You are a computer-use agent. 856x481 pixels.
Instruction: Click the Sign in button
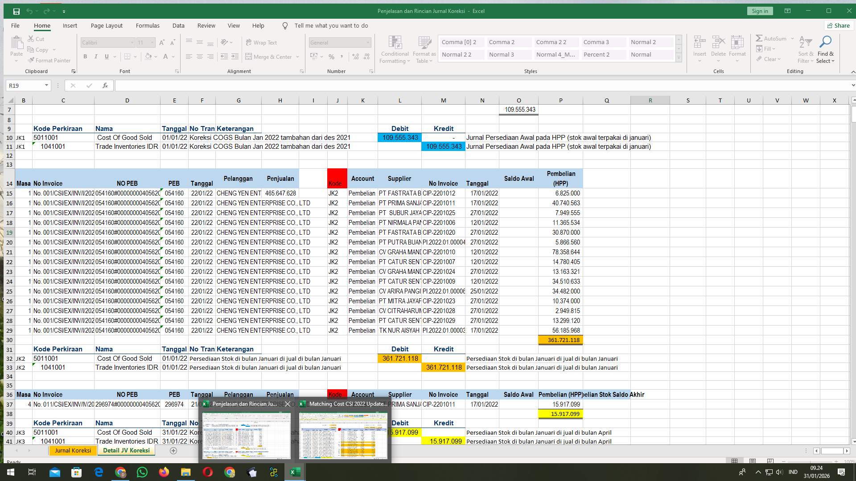(760, 11)
